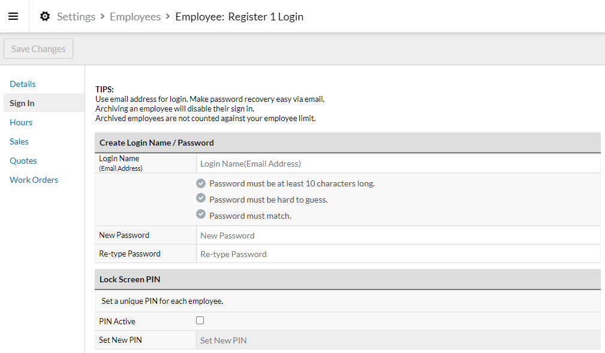
Task: Navigate to Employees in the breadcrumb
Action: coord(135,16)
